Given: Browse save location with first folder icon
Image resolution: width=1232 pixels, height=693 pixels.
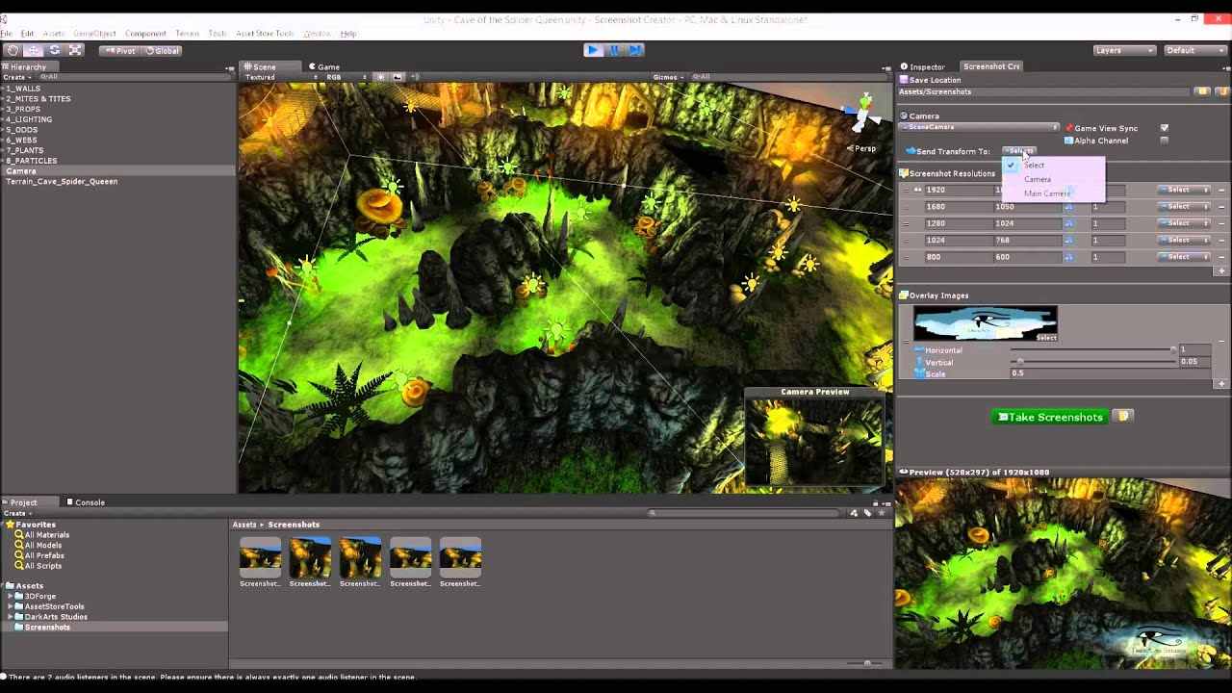Looking at the screenshot, I should pos(1202,91).
